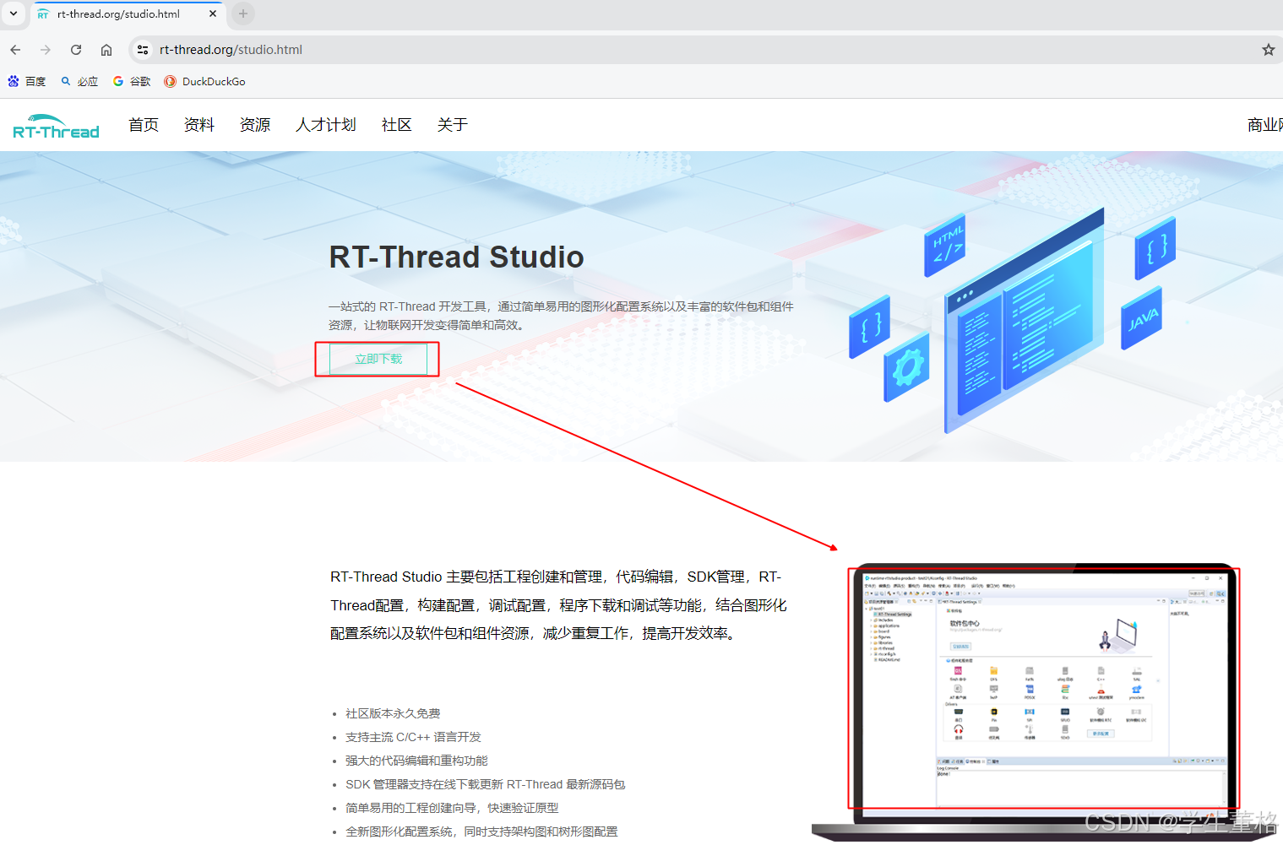Click the browser forward arrow
Screen dimensions: 1283x845
pos(46,50)
